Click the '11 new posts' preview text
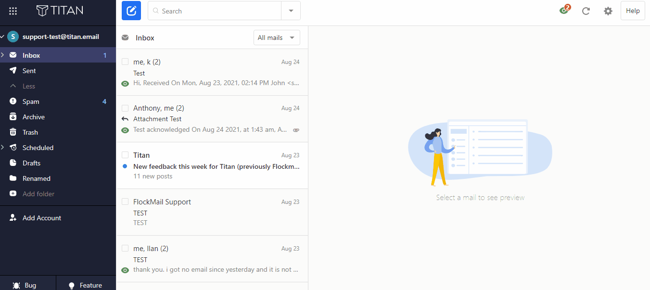 click(153, 176)
